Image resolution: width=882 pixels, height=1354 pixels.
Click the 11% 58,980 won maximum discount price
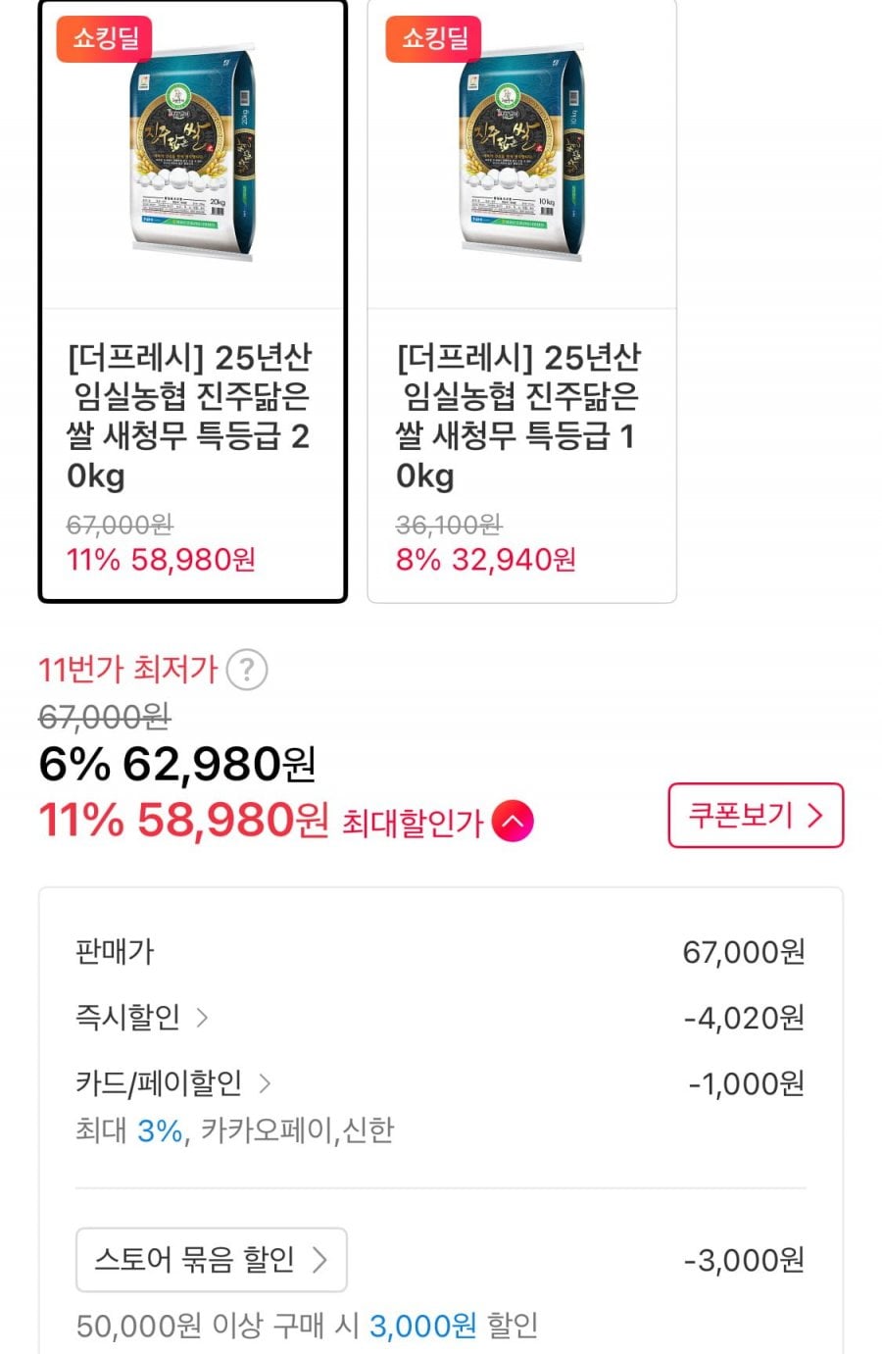click(x=183, y=821)
